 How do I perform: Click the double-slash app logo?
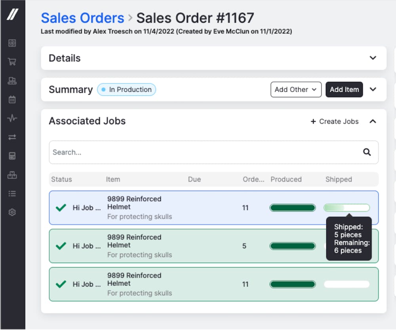(12, 15)
